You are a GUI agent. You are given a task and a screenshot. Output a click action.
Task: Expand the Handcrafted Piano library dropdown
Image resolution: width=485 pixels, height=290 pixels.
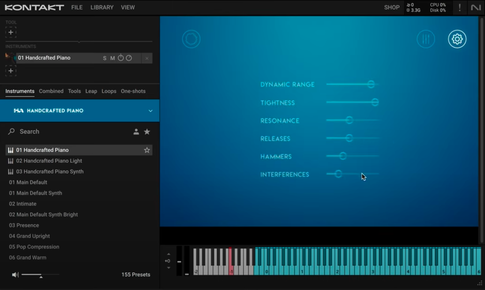[x=80, y=111]
